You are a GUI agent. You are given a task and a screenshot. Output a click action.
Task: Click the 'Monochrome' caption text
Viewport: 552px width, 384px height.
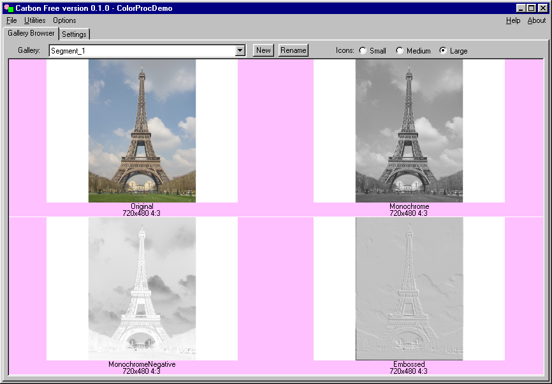[x=409, y=206]
